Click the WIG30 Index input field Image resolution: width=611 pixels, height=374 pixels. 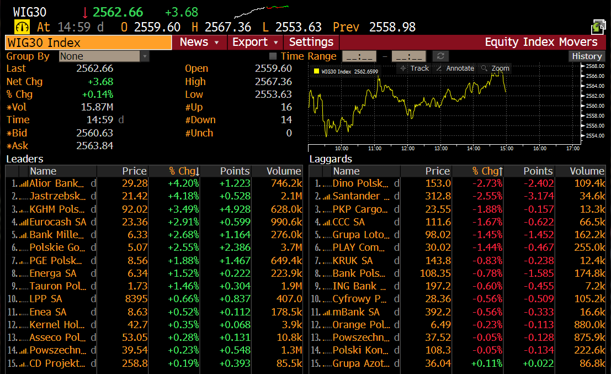tap(88, 43)
